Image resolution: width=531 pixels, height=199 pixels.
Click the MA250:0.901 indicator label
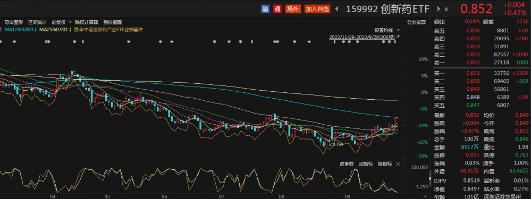pyautogui.click(x=55, y=30)
